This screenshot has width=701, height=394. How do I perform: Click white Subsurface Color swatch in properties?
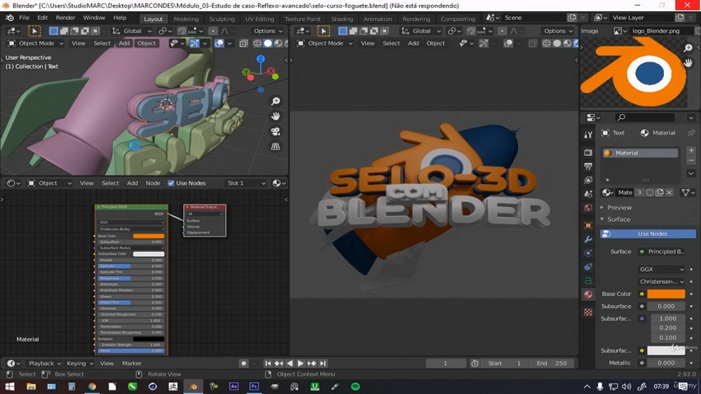666,351
